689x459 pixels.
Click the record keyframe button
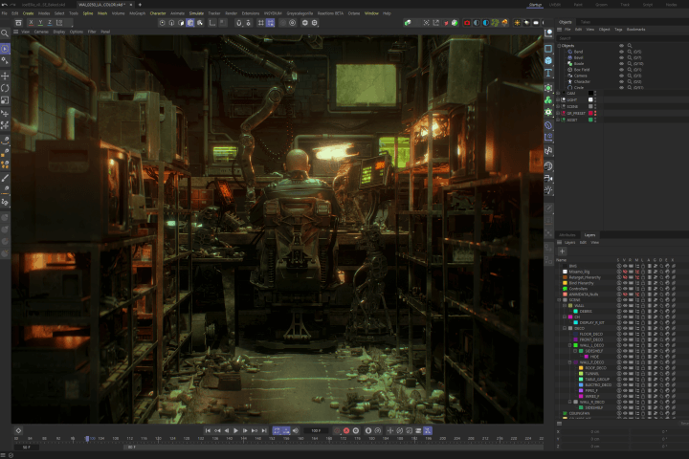tap(346, 431)
